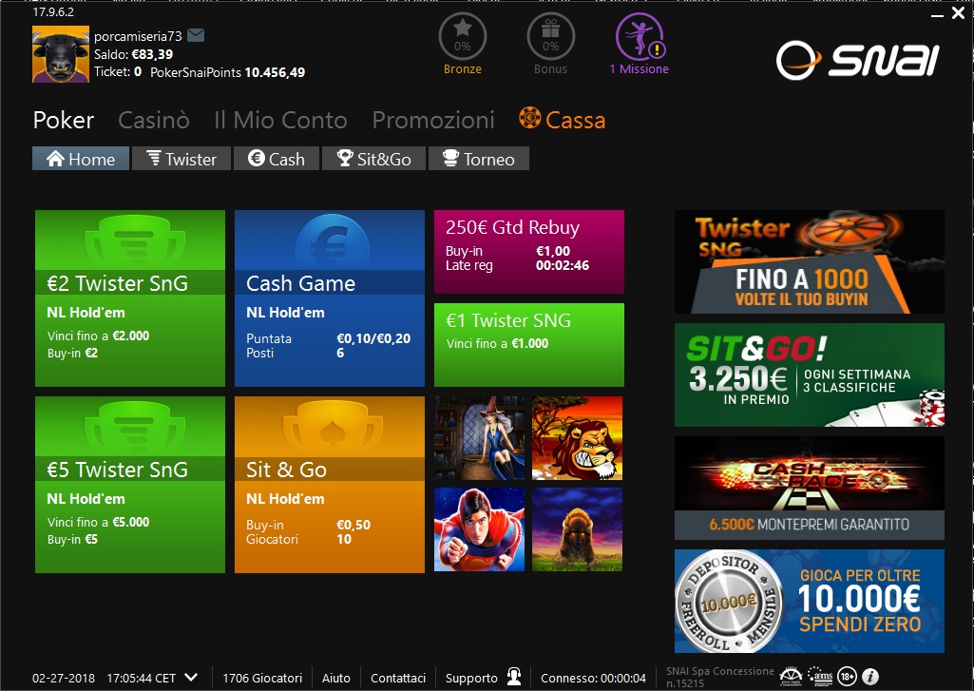Click the 02-27-2018 date in footer
Image resolution: width=974 pixels, height=691 pixels.
coord(64,678)
